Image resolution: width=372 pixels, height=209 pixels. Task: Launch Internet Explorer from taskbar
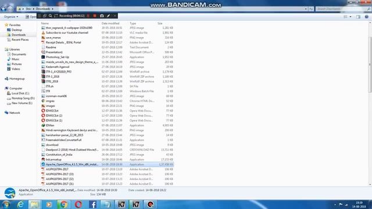(x=20, y=204)
